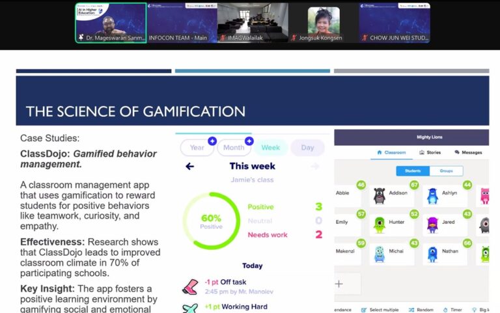Select the IMAGWalailak room video thumbnail

[x=253, y=23]
